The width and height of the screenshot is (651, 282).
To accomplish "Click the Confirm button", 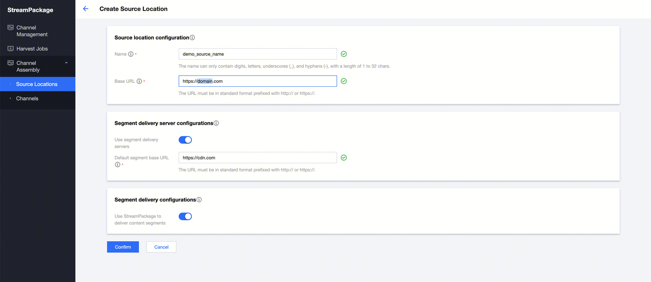I will (123, 247).
